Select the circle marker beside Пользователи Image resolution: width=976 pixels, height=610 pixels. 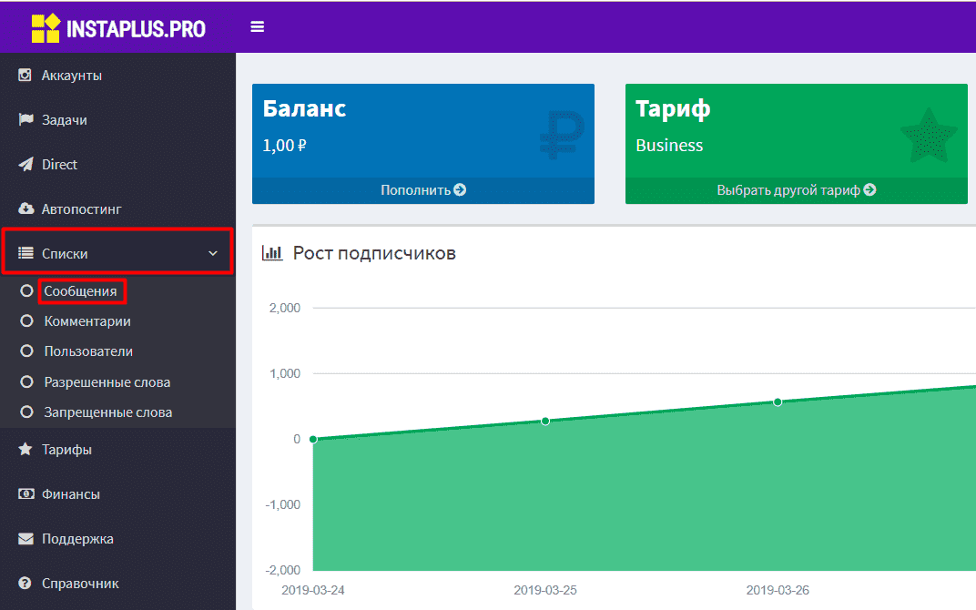pyautogui.click(x=26, y=351)
